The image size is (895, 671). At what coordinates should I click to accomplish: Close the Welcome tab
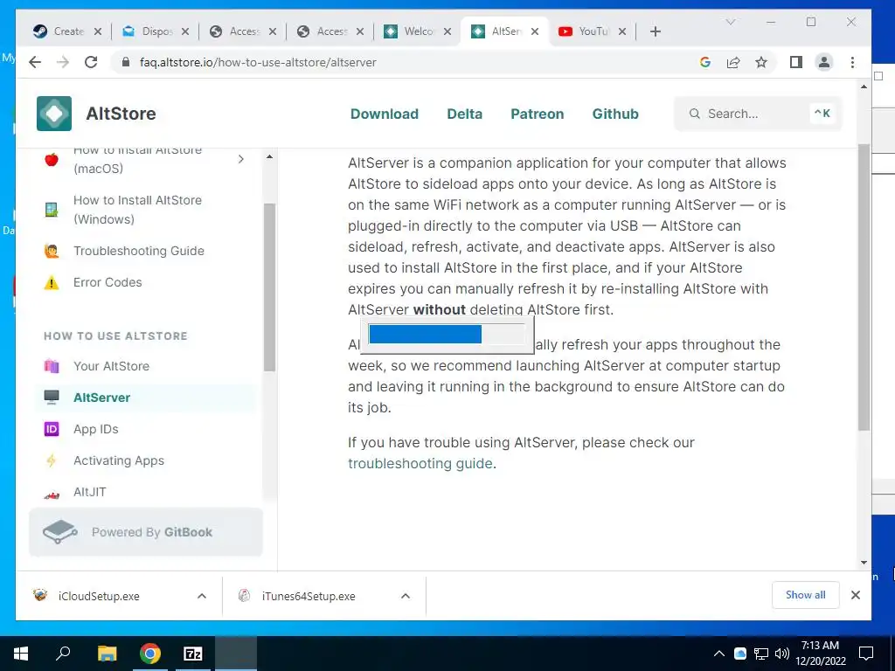tap(447, 31)
